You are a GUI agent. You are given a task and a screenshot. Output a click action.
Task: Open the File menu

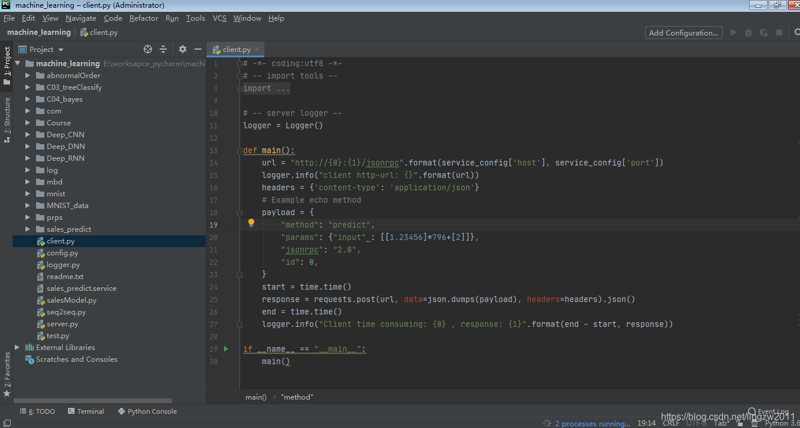click(9, 18)
